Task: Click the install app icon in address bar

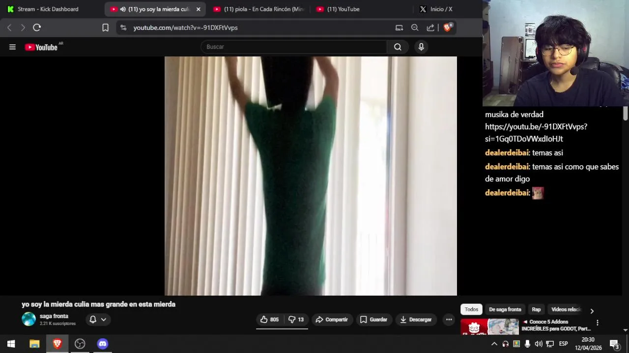Action: [x=399, y=28]
